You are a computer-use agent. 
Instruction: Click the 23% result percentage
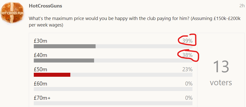click(187, 69)
